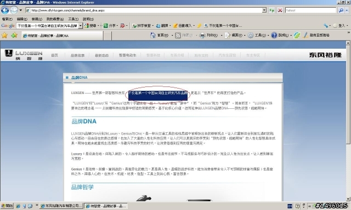The height and width of the screenshot is (210, 351).
Task: Expand the address bar history dropdown
Action: coord(264,10)
